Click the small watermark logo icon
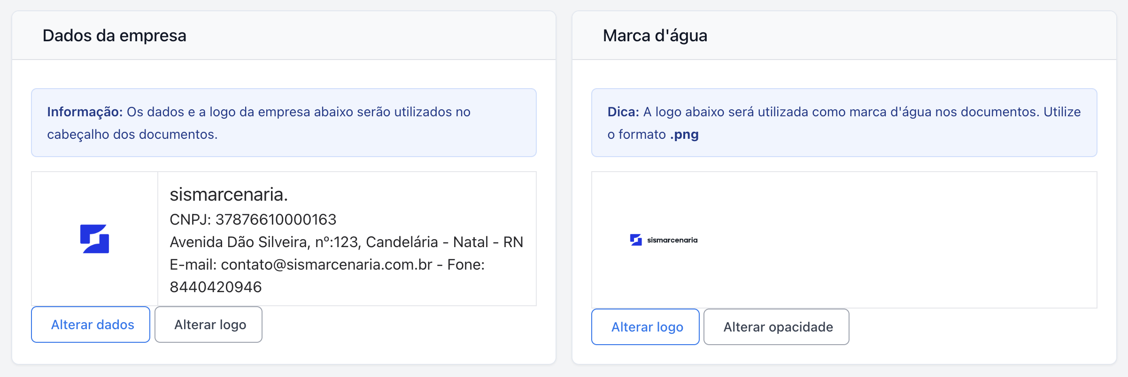 click(x=636, y=240)
